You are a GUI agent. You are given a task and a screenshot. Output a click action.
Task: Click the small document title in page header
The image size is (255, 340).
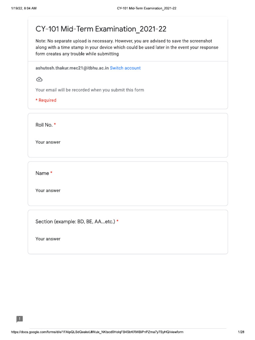(x=146, y=8)
